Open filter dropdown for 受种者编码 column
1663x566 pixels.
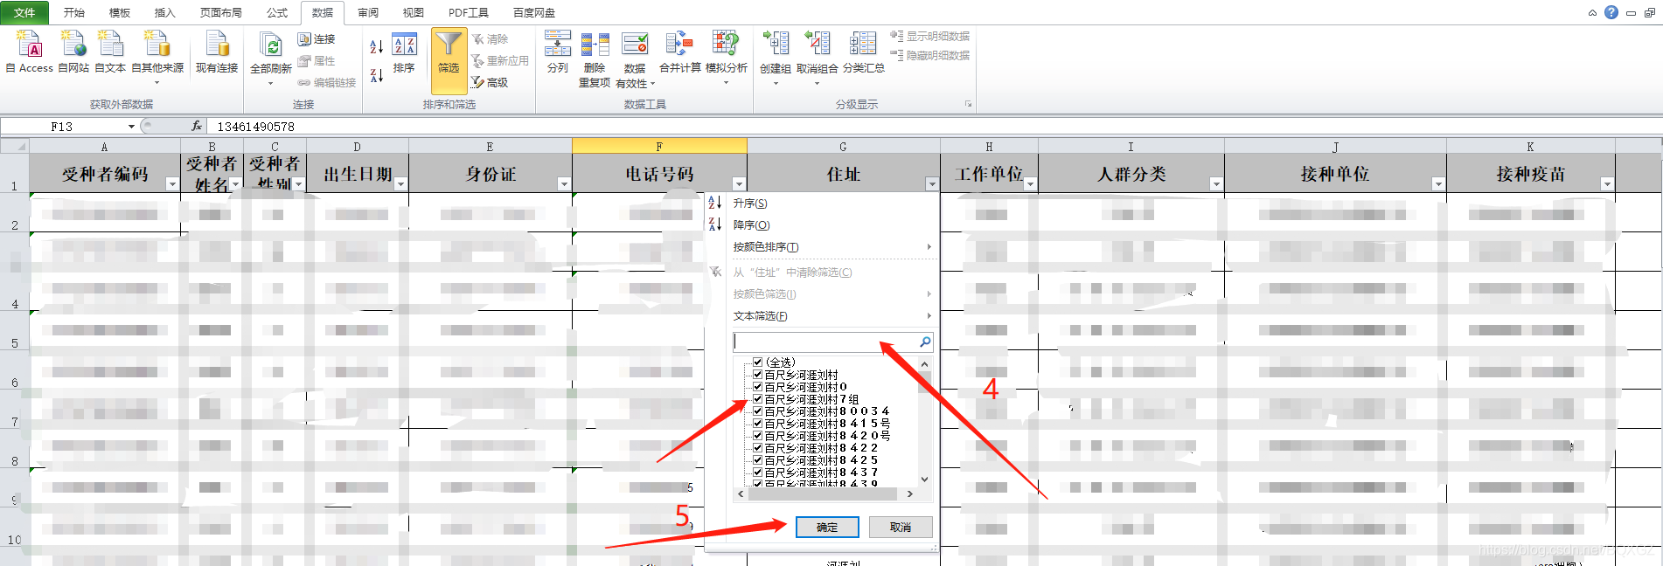[172, 184]
